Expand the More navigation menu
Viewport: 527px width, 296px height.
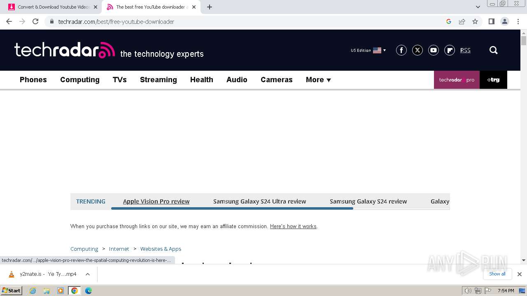click(318, 80)
